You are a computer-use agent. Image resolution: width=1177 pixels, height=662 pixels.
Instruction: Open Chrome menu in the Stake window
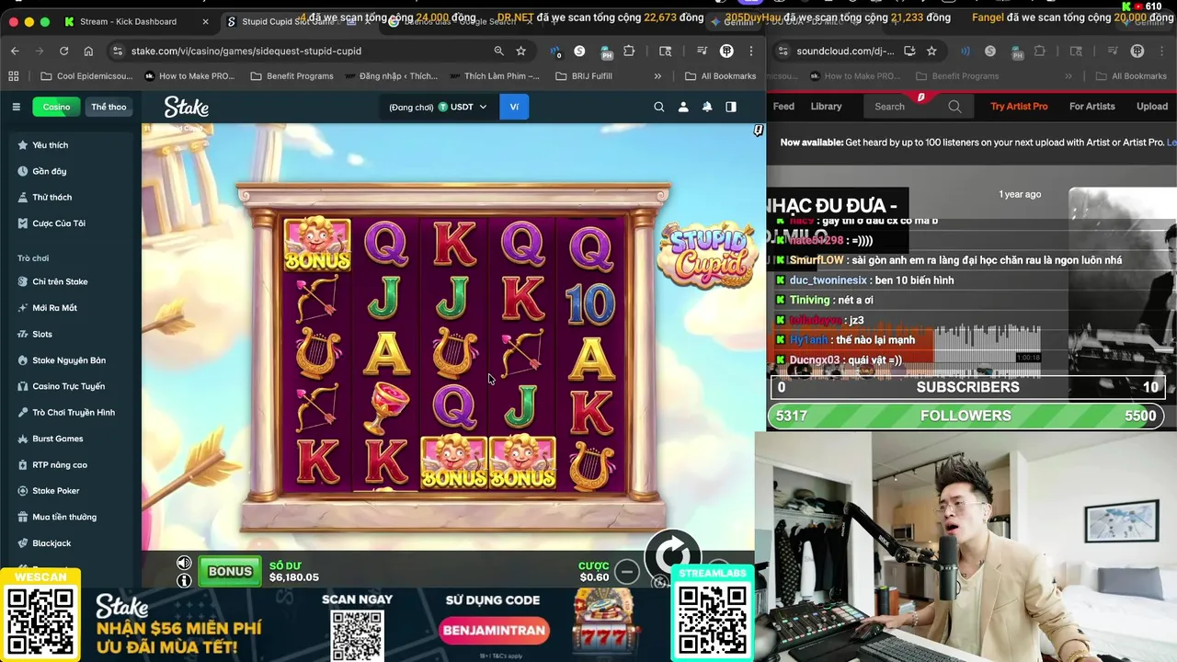(751, 51)
